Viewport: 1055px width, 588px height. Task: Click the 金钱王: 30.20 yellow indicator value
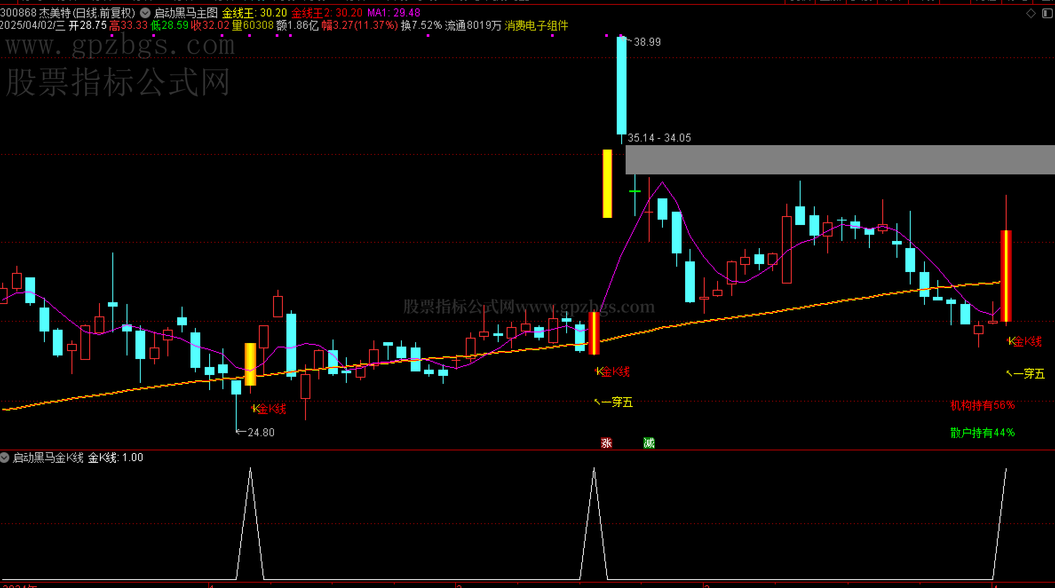(x=254, y=13)
